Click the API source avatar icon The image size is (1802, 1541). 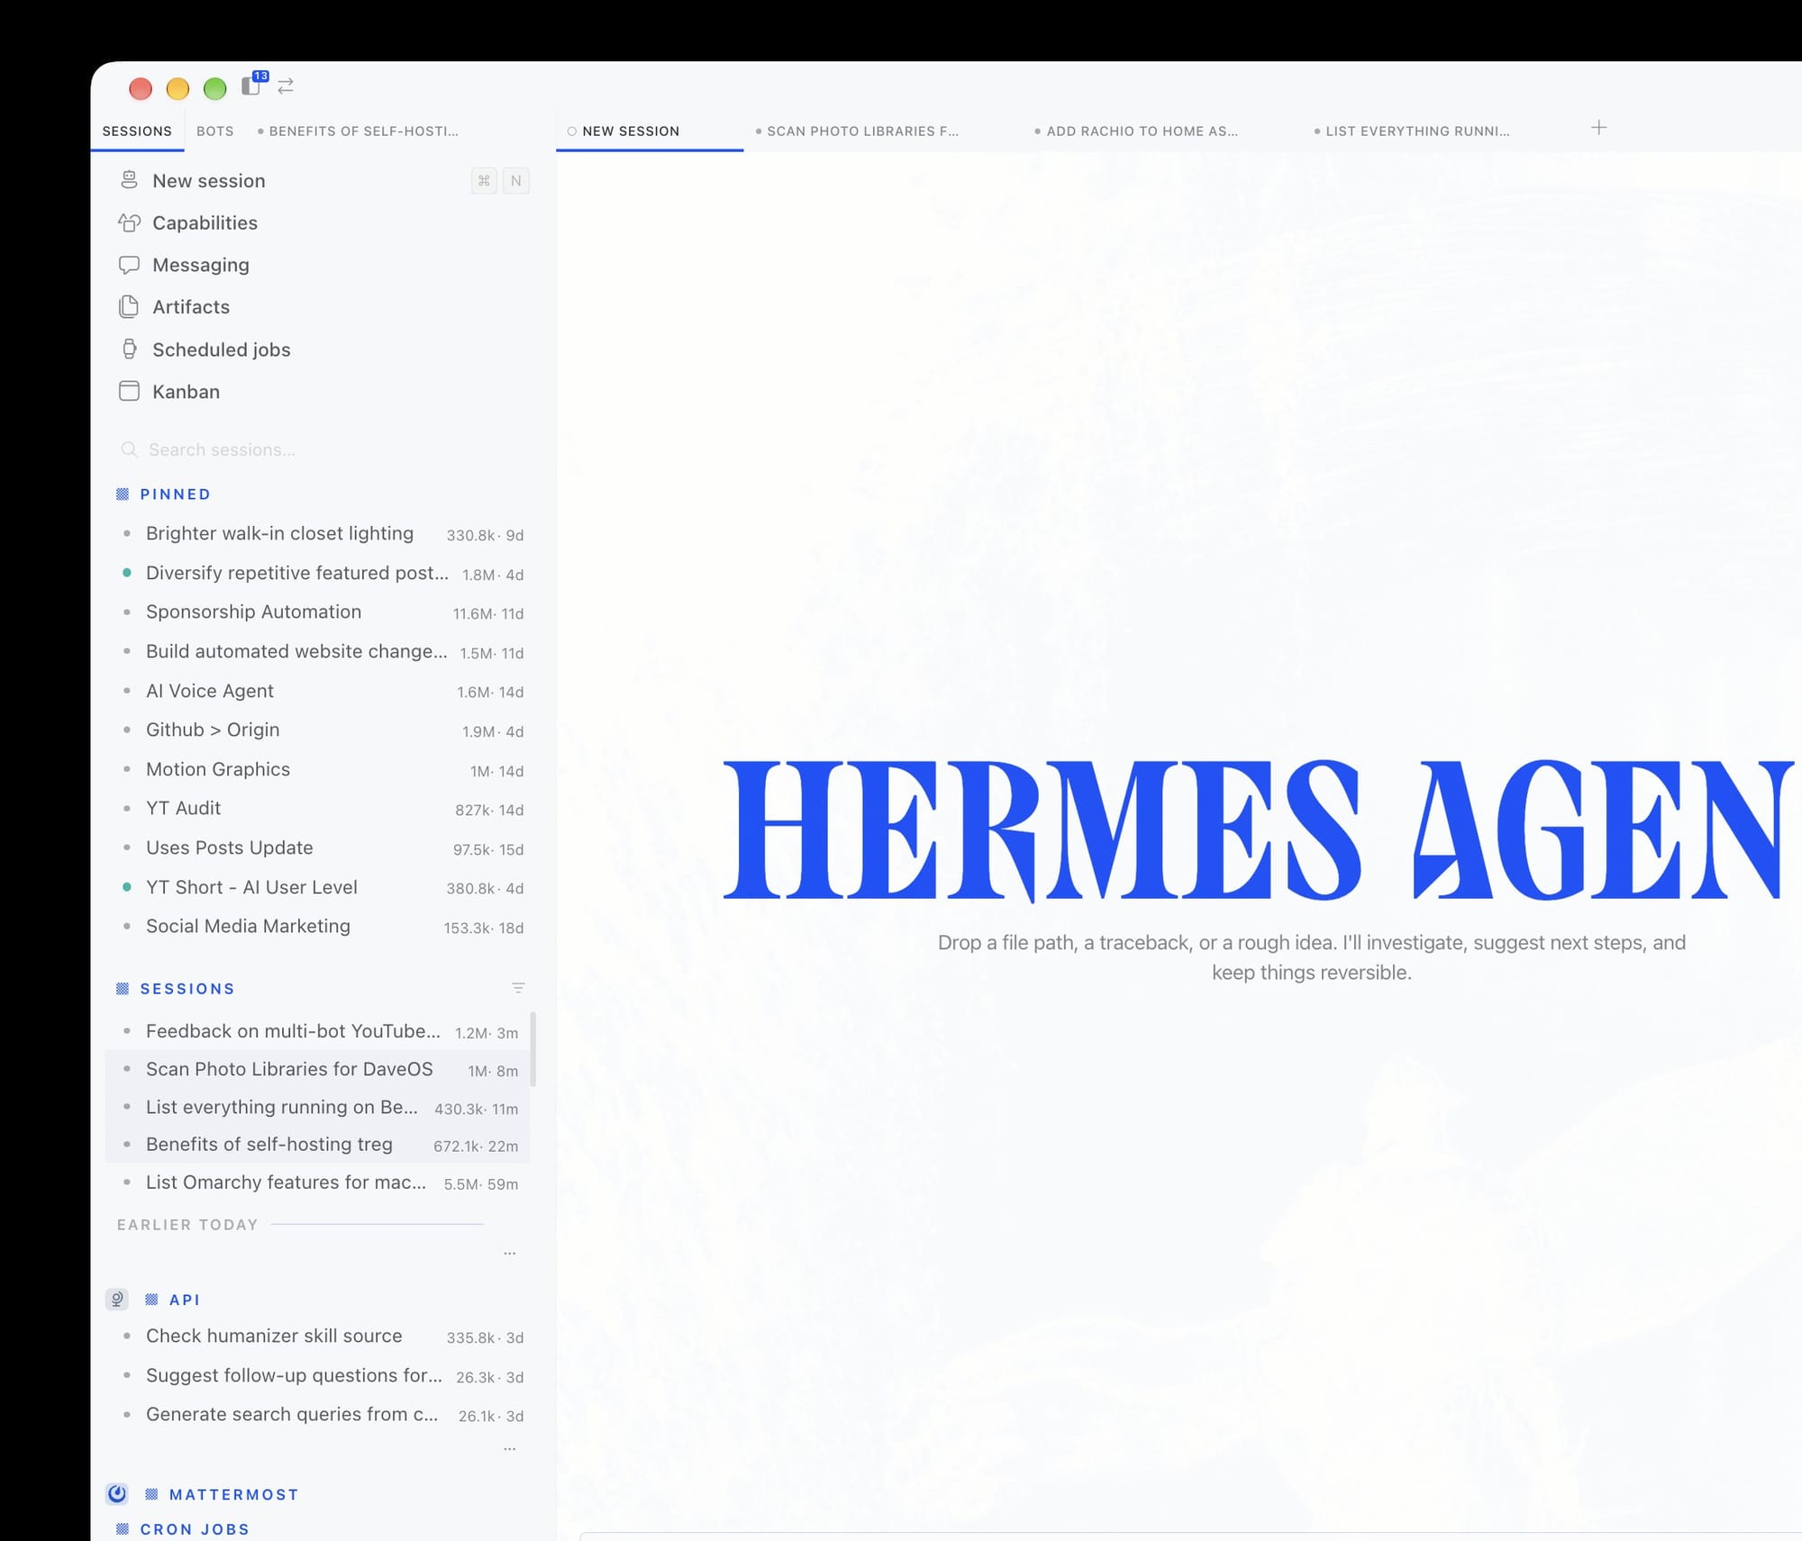coord(117,1299)
